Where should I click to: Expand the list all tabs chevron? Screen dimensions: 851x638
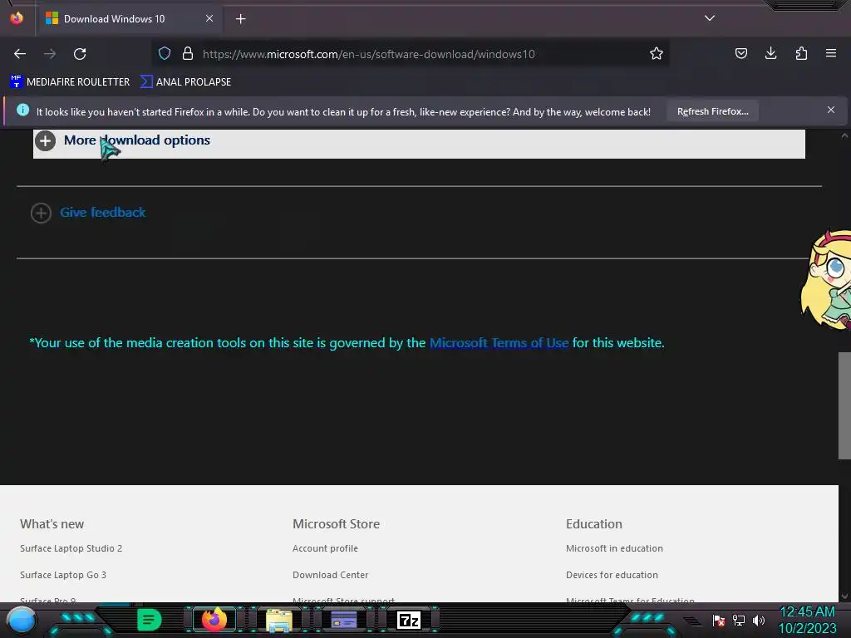point(710,18)
